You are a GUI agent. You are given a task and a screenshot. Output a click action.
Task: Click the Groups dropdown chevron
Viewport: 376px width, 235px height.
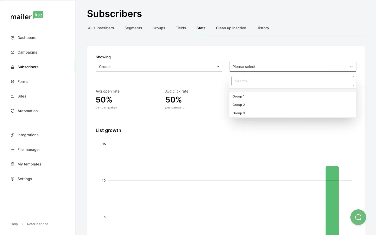coord(218,67)
